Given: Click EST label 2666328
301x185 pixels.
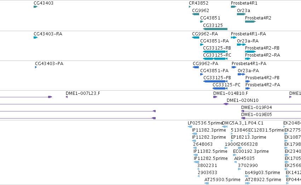Looking at the screenshot, I should [248, 144].
